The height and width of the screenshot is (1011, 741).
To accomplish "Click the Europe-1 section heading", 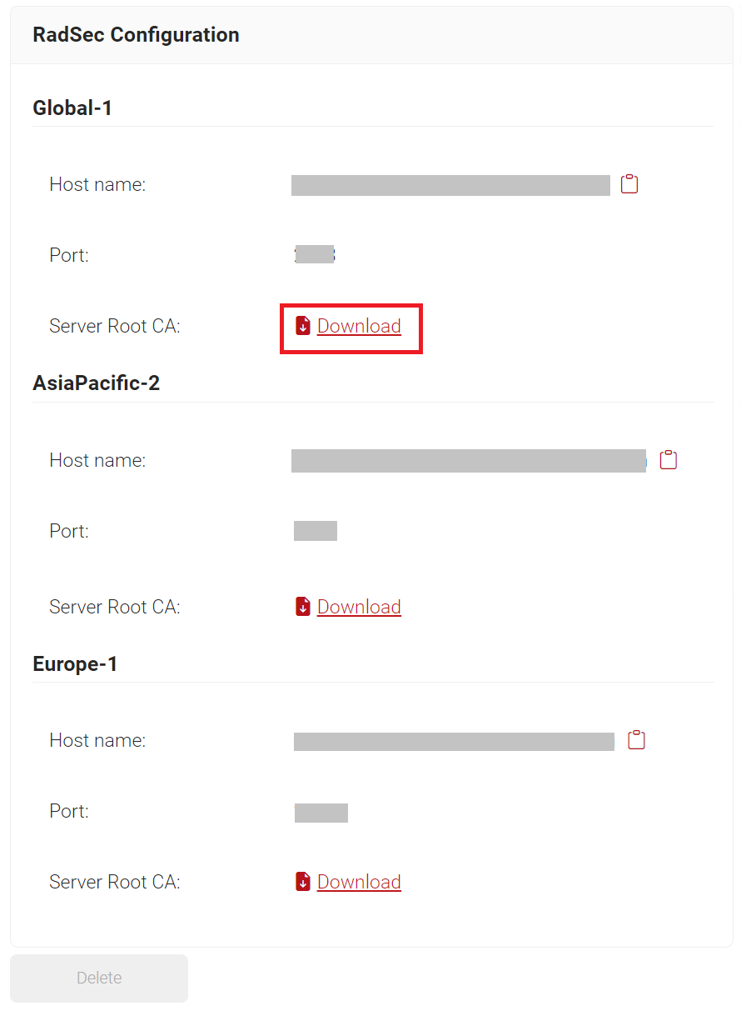I will [75, 664].
